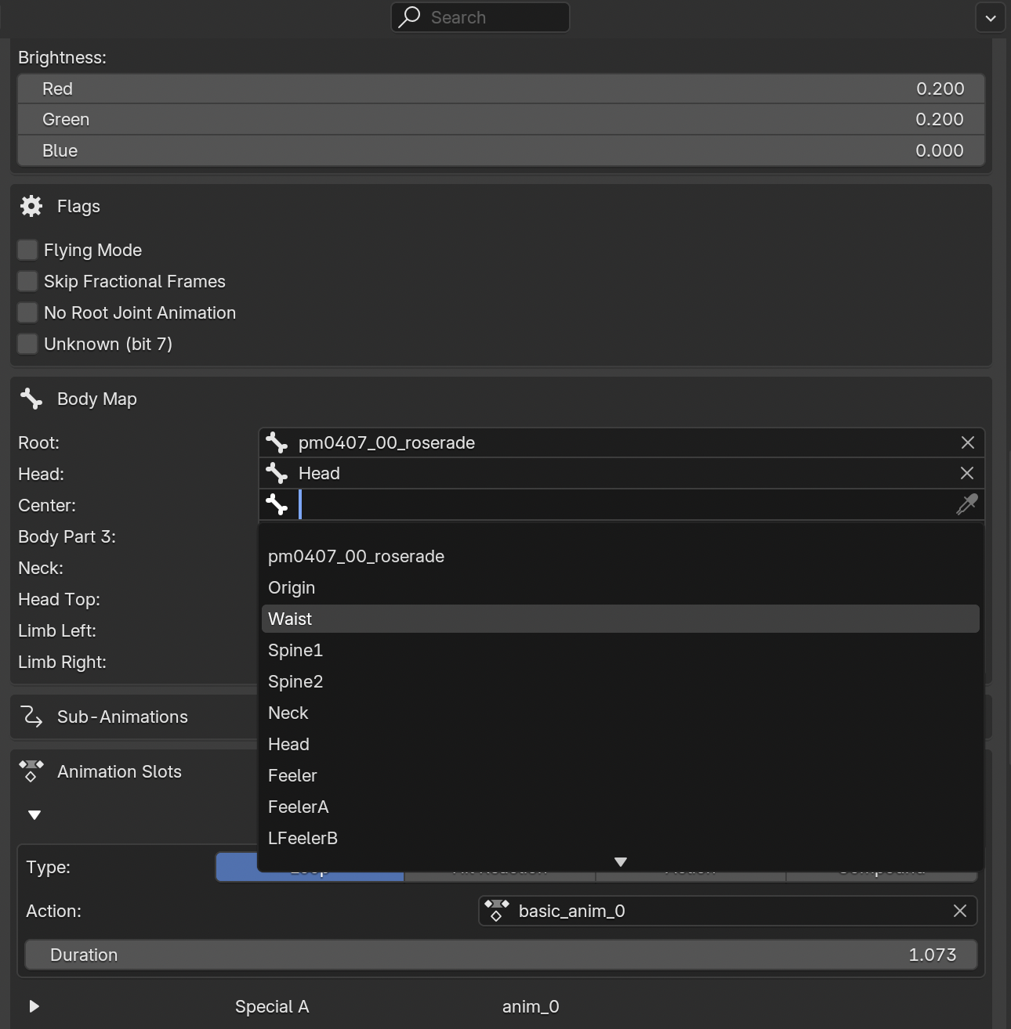Click the anim_0 text in Special A row
This screenshot has width=1011, height=1029.
point(531,1006)
